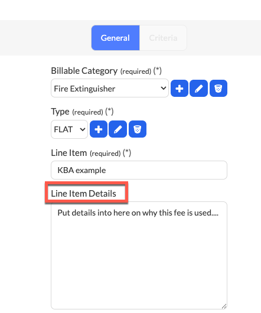The width and height of the screenshot is (261, 313).
Task: Delete the FLAT Type with trash icon
Action: tap(138, 129)
